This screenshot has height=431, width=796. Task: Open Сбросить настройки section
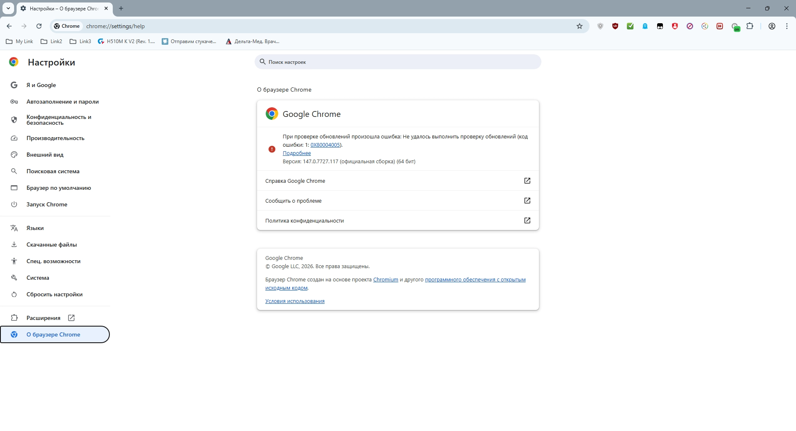(x=55, y=294)
